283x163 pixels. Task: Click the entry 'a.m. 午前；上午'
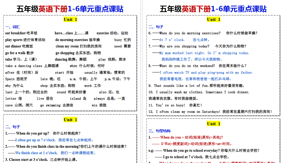[x=83, y=79]
